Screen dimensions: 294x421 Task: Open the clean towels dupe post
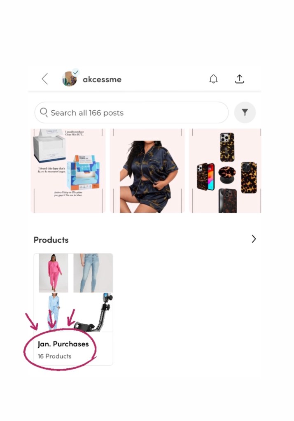click(68, 171)
